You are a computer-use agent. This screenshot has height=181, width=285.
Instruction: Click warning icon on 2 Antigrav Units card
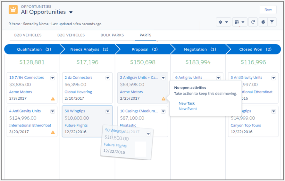(163, 99)
